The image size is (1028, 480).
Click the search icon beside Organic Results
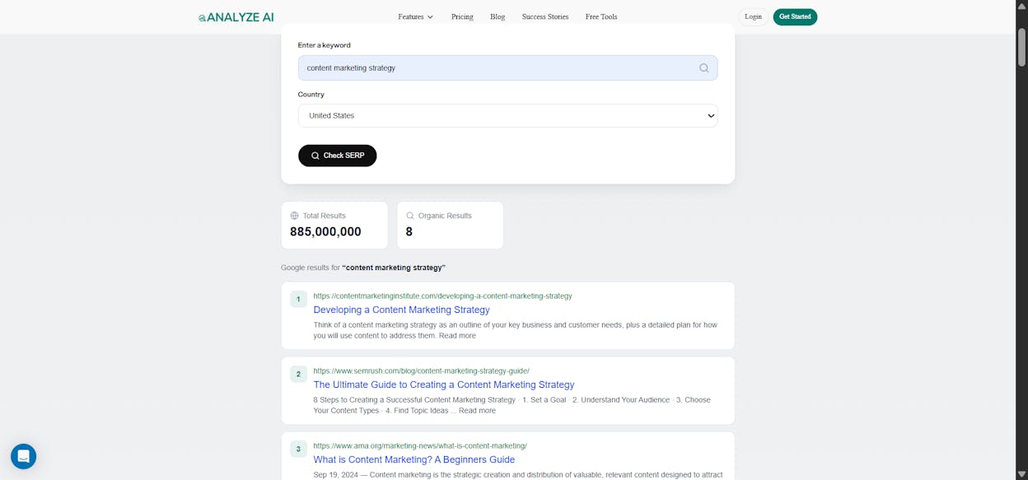[410, 216]
